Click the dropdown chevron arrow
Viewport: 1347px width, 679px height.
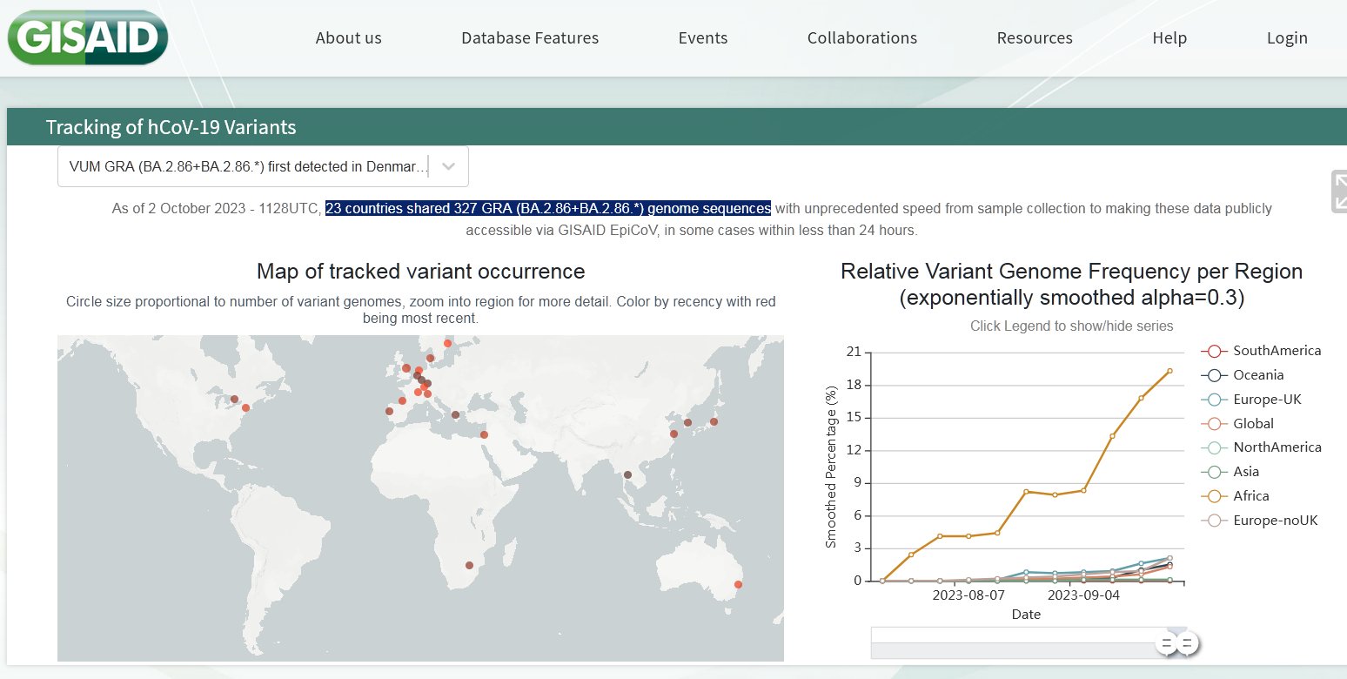click(x=449, y=166)
